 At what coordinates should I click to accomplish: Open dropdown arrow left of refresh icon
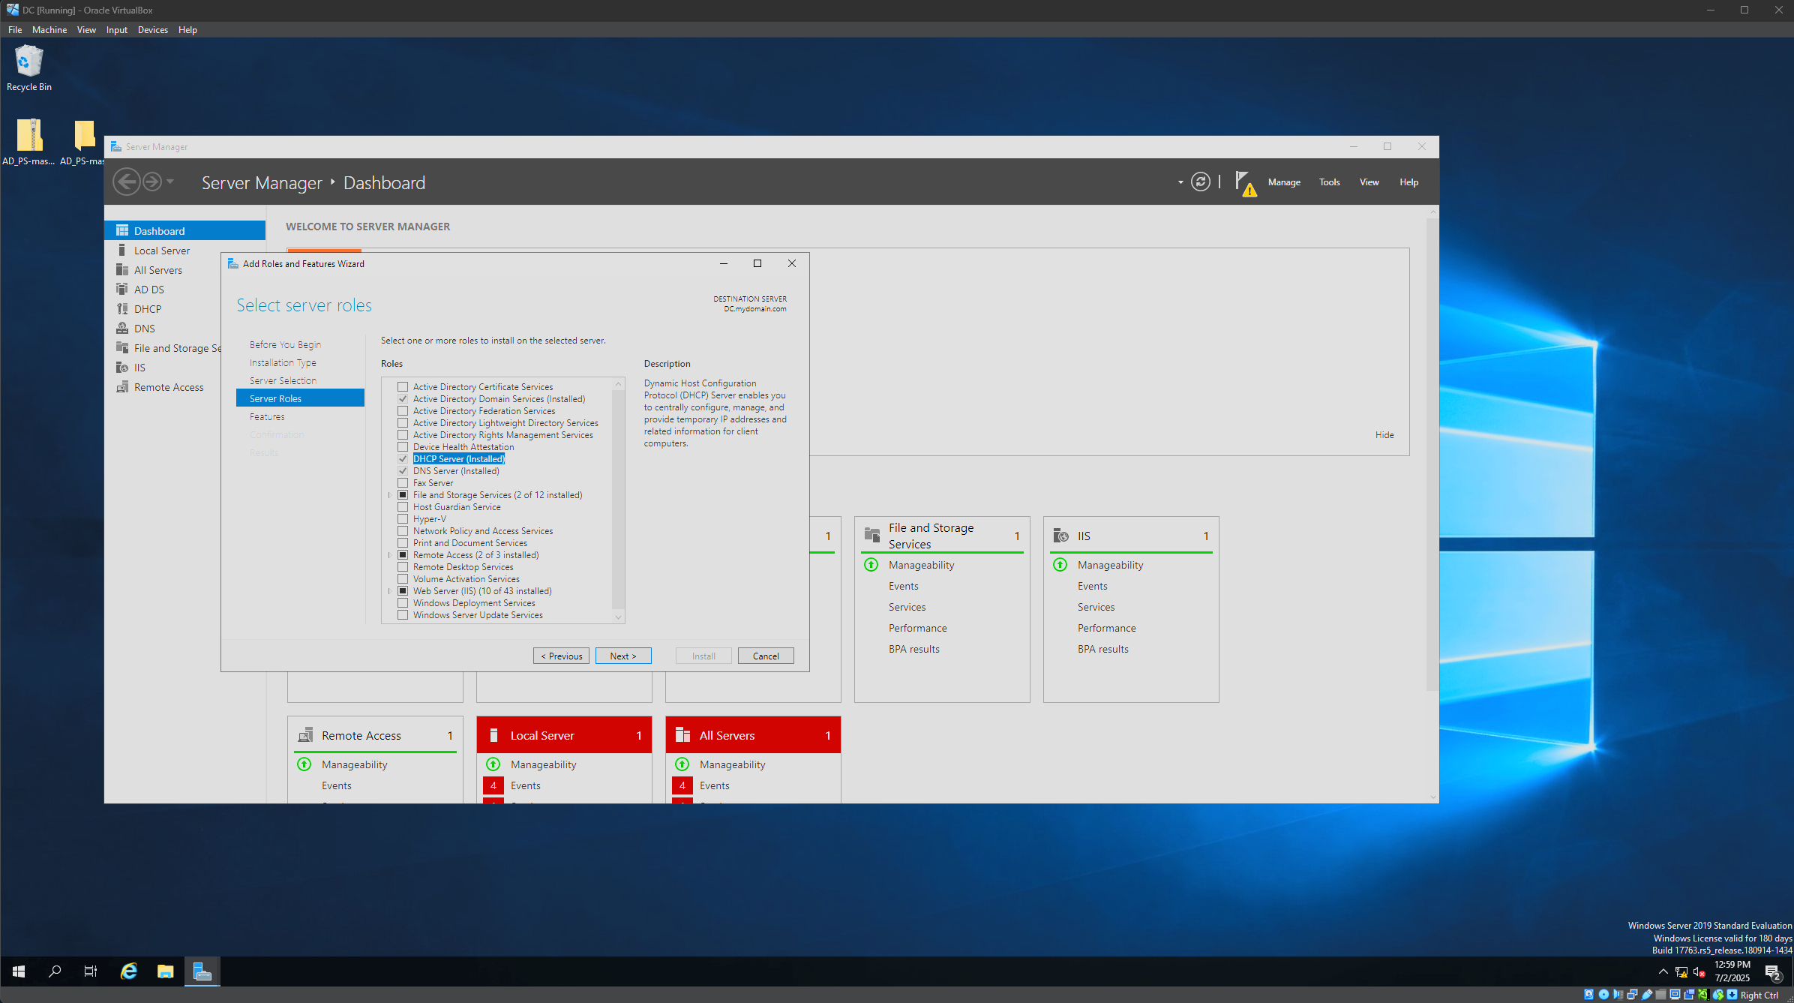(x=1180, y=182)
